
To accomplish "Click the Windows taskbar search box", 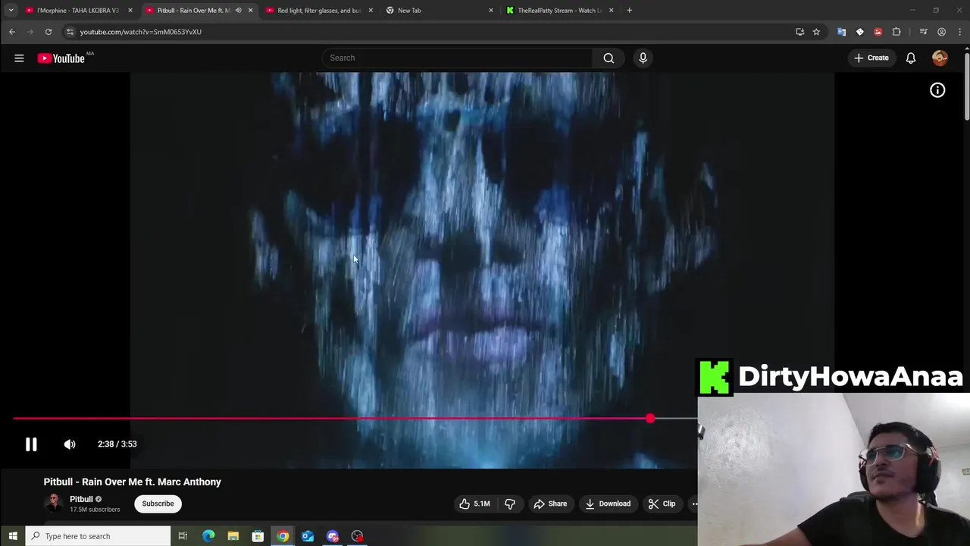I will click(98, 536).
